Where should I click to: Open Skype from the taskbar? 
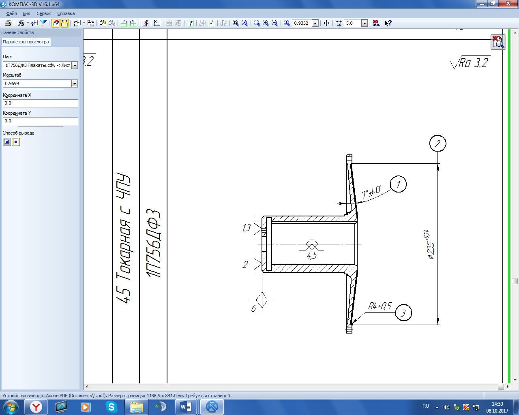tap(111, 406)
